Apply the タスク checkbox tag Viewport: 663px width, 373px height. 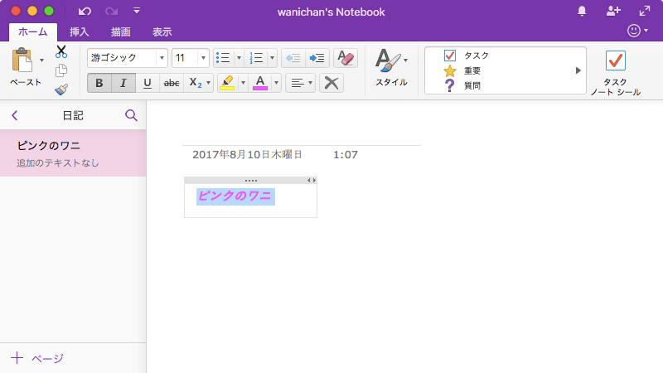tap(467, 56)
